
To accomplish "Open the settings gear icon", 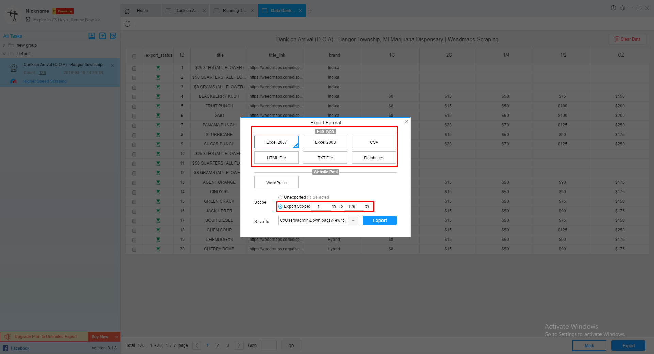I will (623, 8).
